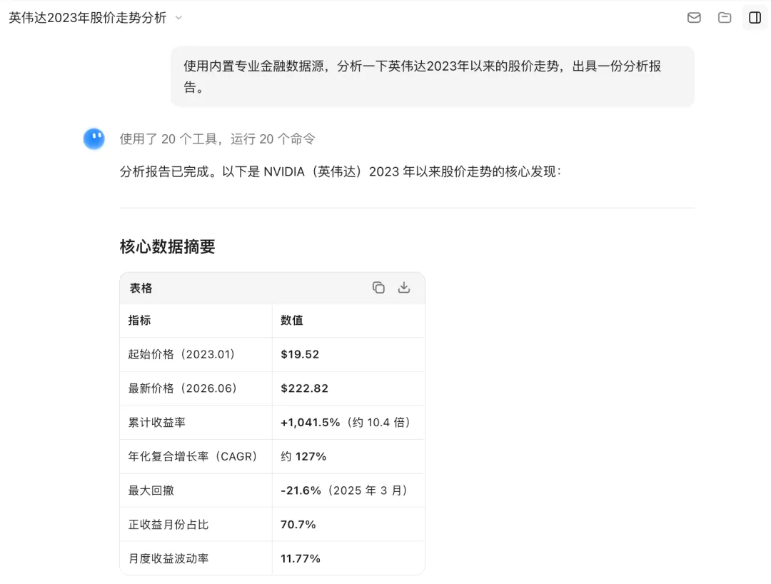Download the table with download icon

tap(403, 288)
